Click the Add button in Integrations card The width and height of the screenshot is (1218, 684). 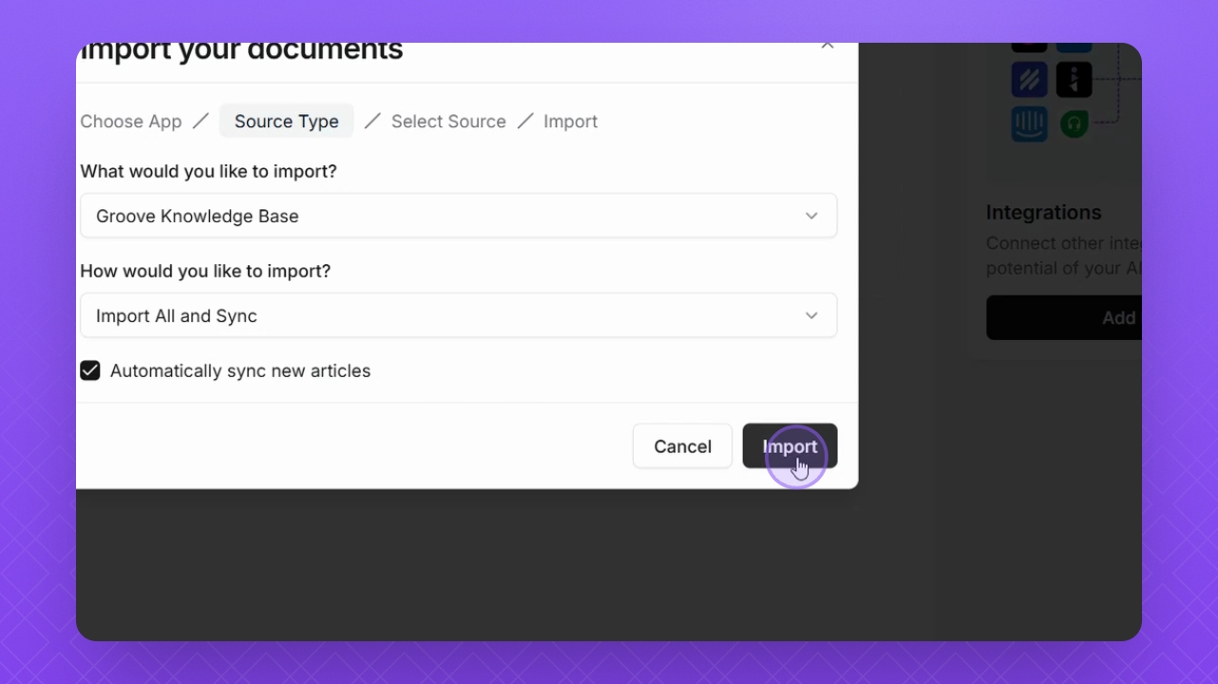[1064, 318]
